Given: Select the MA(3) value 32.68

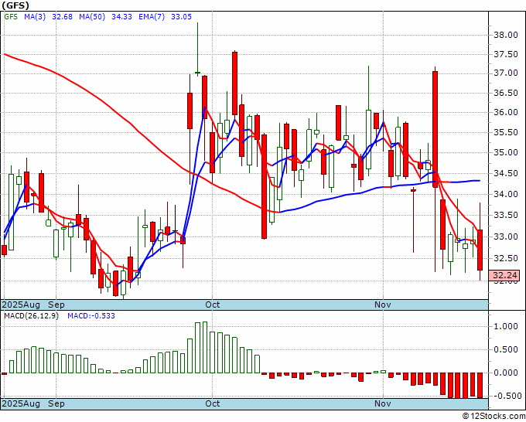Looking at the screenshot, I should [62, 17].
